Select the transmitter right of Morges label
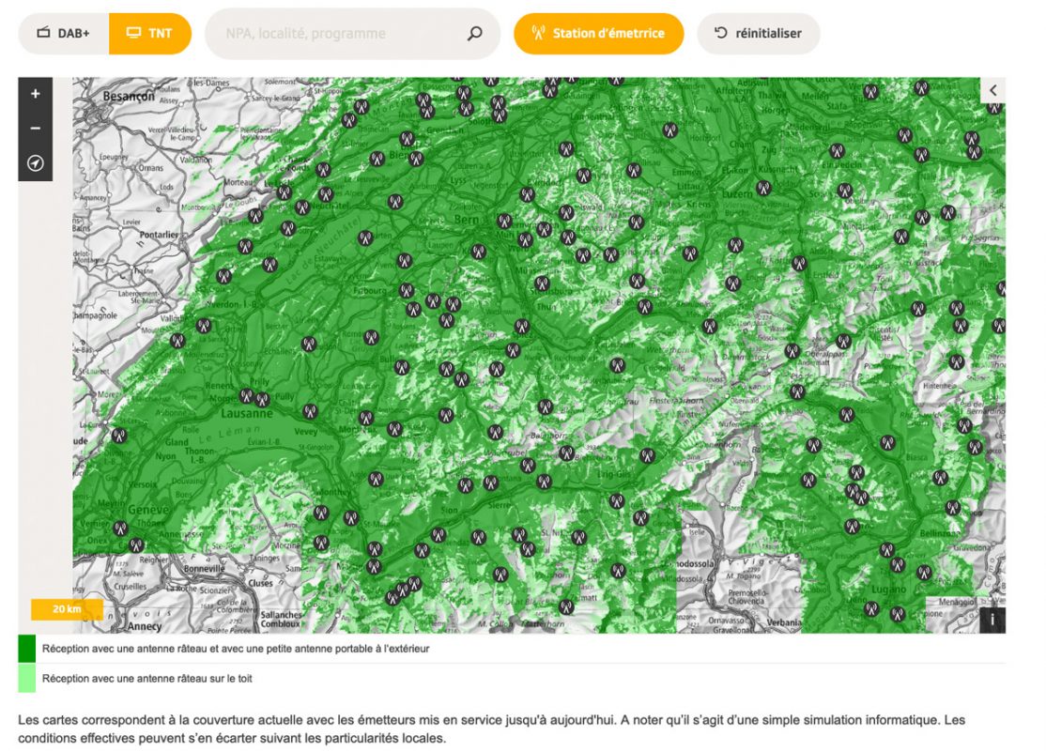The image size is (1046, 751). [246, 396]
